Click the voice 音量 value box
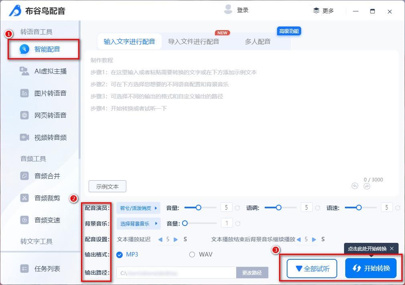 pyautogui.click(x=227, y=208)
